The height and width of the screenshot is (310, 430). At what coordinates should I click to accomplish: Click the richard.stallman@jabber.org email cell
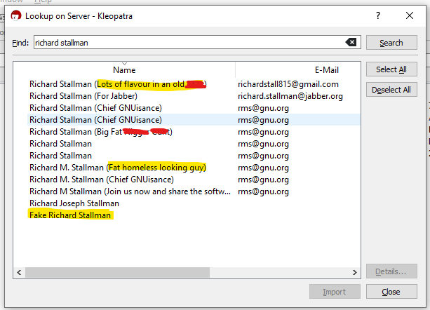pyautogui.click(x=290, y=96)
